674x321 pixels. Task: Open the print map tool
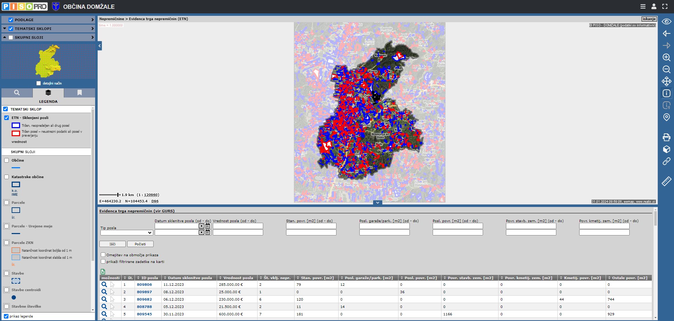click(x=666, y=137)
